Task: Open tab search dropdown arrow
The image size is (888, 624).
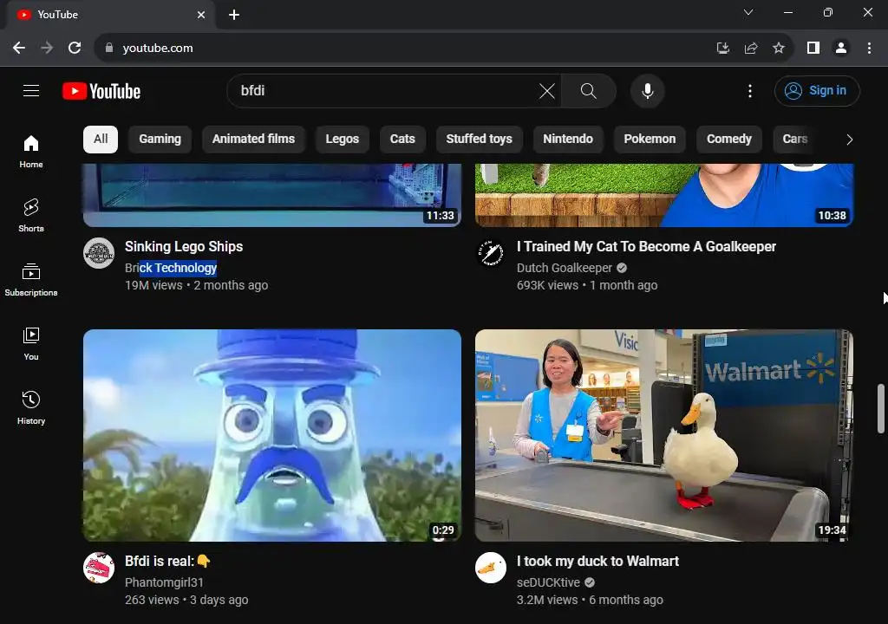Action: [748, 12]
